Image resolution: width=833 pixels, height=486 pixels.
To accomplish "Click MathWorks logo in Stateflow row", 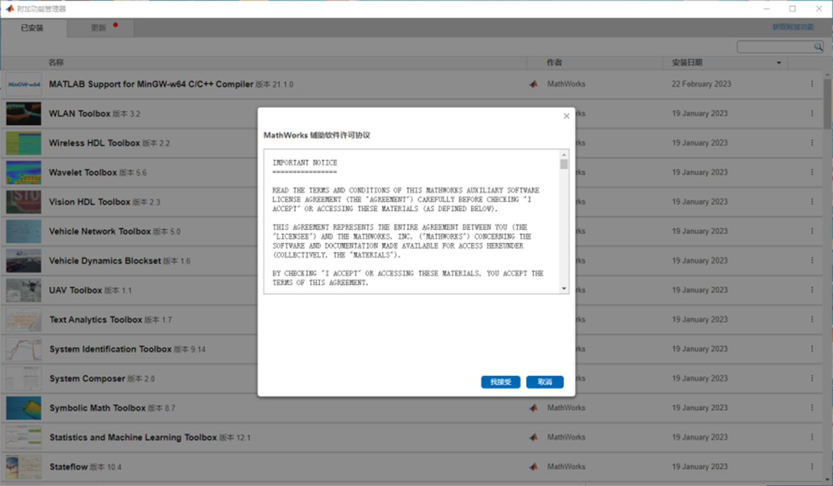I will (x=533, y=467).
